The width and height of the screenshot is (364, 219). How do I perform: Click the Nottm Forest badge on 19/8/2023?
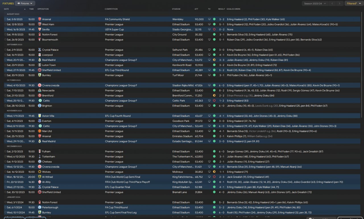pos(40,35)
